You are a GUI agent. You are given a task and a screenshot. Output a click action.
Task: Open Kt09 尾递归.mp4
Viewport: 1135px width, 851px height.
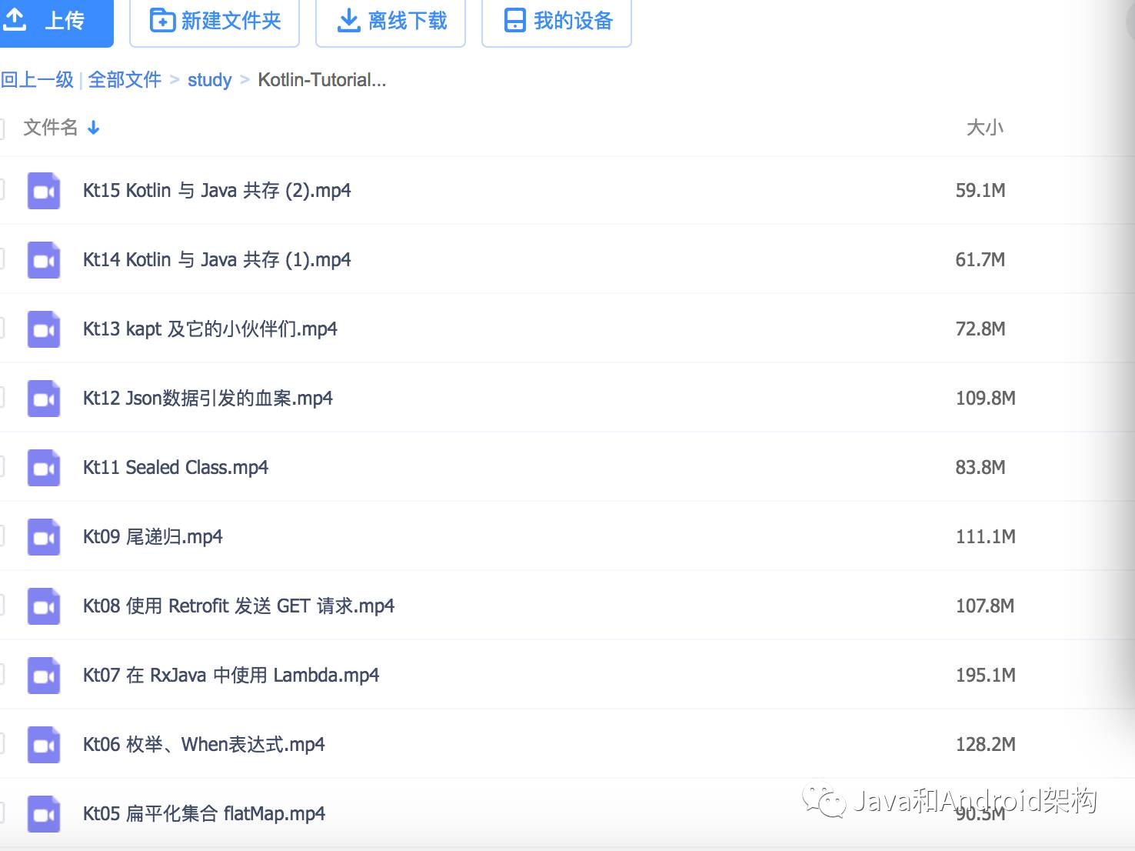152,537
